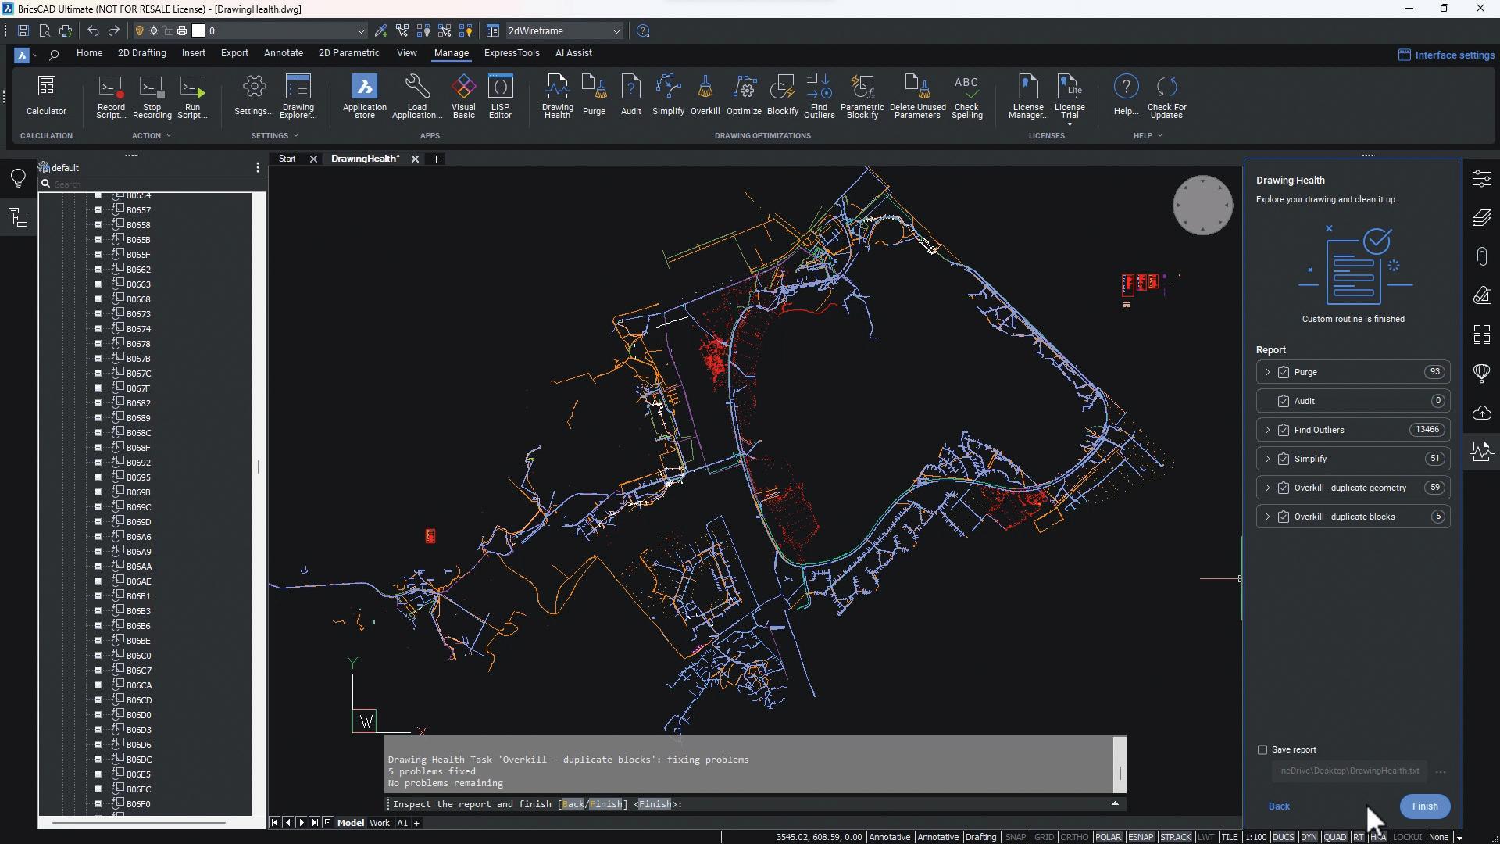Expand the Find Outliers report row
This screenshot has height=844, width=1500.
coord(1267,431)
